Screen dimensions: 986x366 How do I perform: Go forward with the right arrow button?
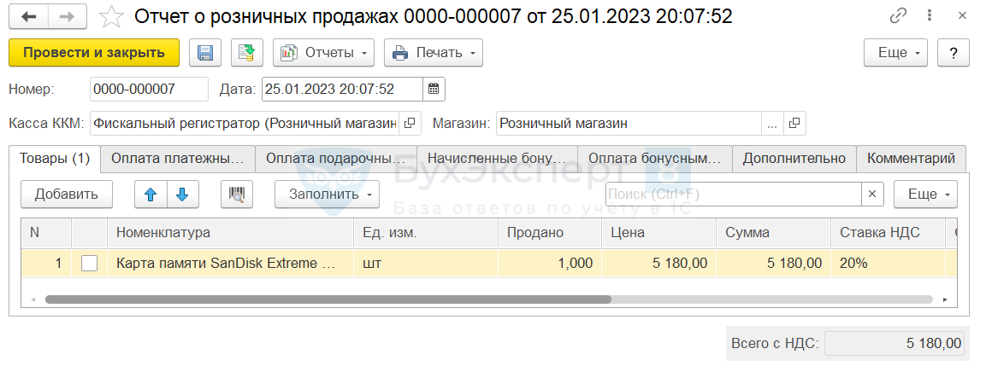(68, 17)
